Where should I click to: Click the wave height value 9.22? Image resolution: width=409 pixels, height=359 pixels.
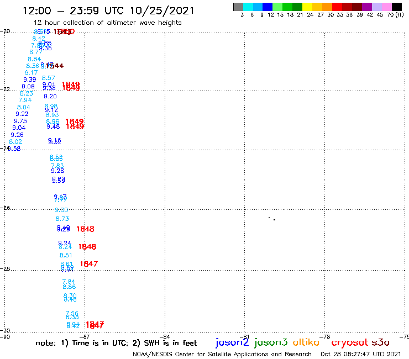22,114
